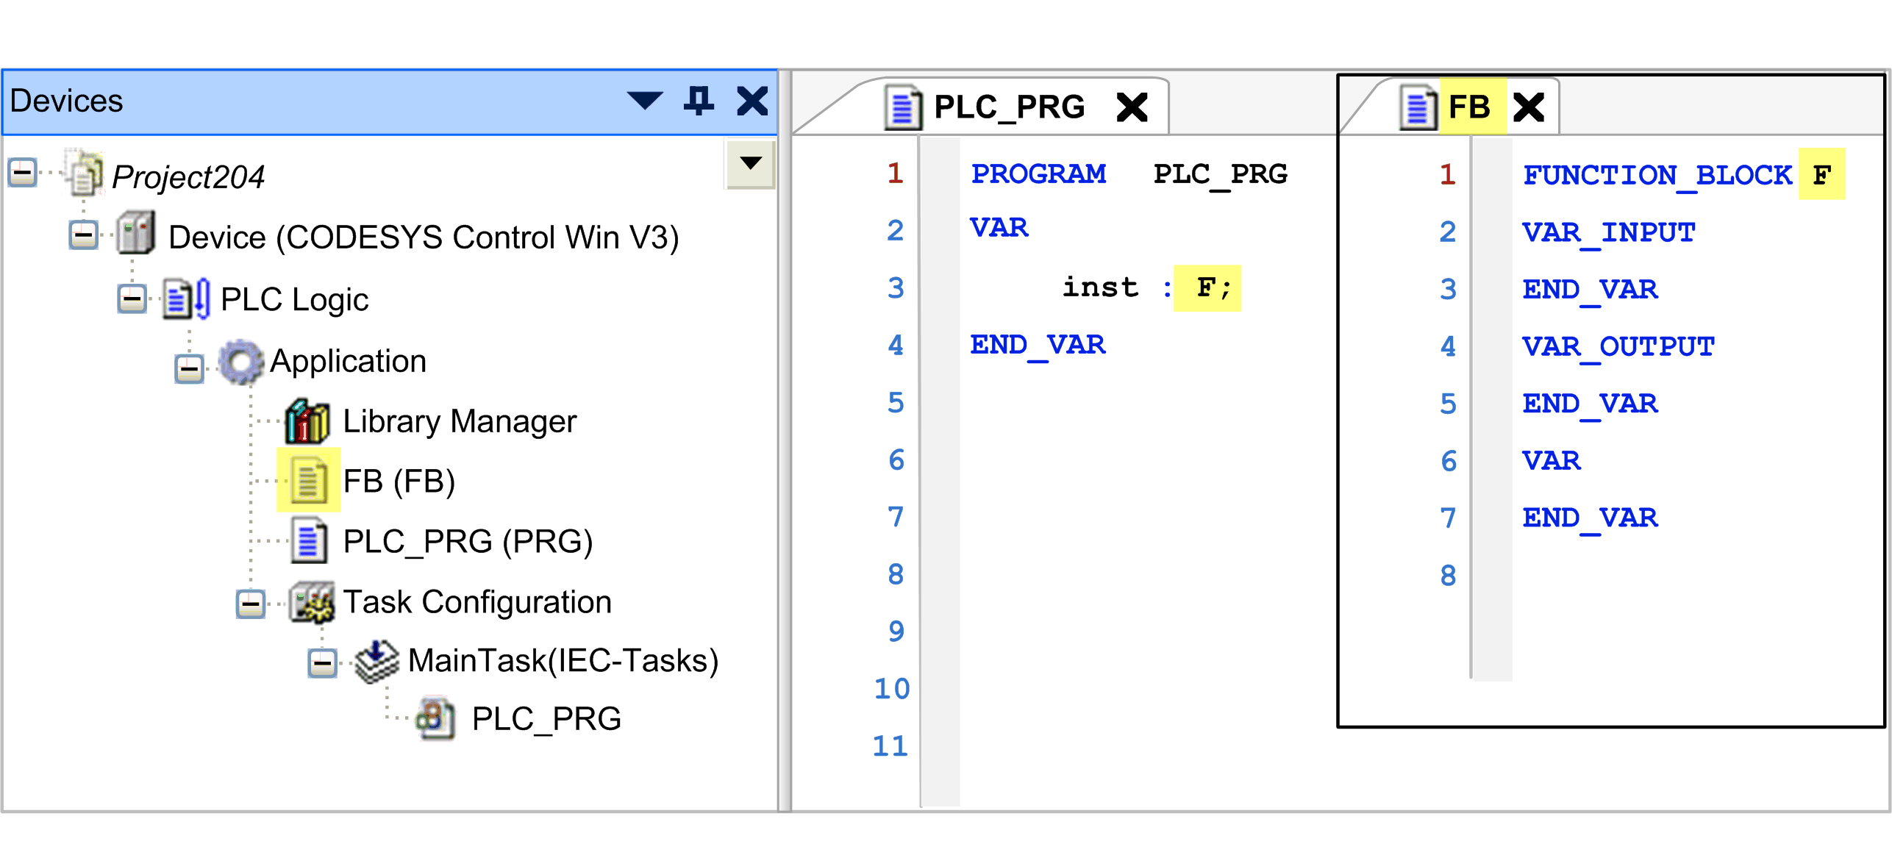
Task: Click the Project204 project icon
Action: [84, 174]
